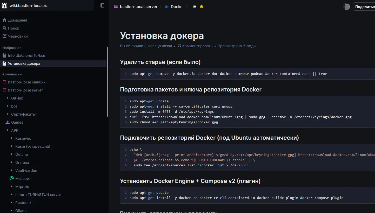Expand the Mtproto tree item
Image resolution: width=375 pixels, height=213 pixels.
click(12, 187)
